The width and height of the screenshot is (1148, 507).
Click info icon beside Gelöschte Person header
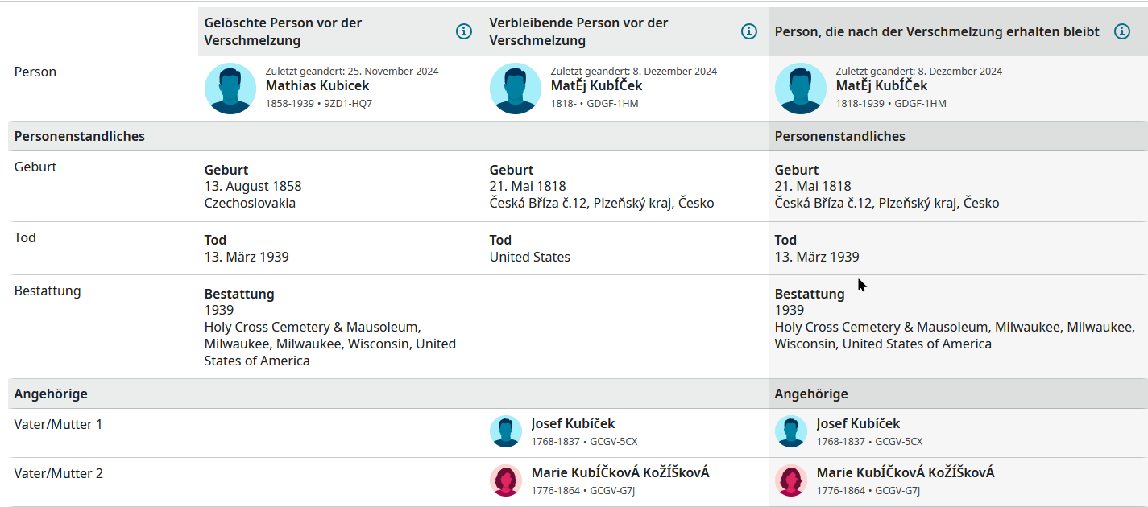[x=464, y=31]
